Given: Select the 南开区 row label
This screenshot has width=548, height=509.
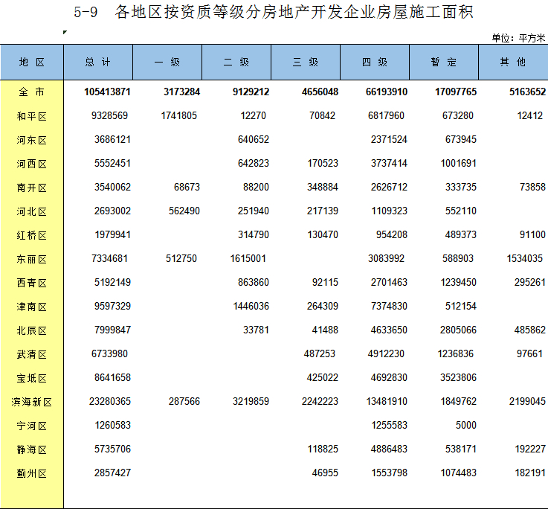Looking at the screenshot, I should [32, 188].
